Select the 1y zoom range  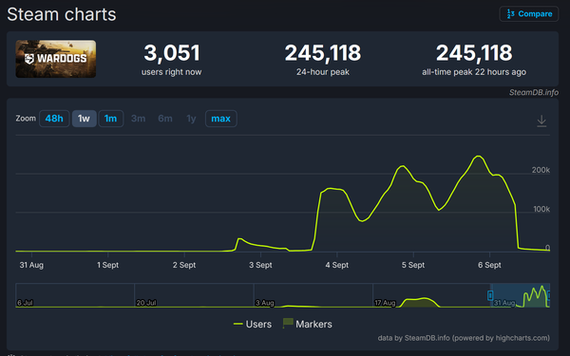pyautogui.click(x=191, y=119)
